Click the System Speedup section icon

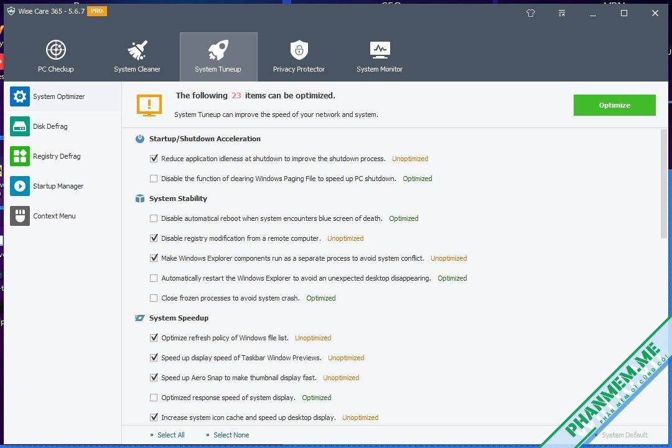[x=140, y=318]
